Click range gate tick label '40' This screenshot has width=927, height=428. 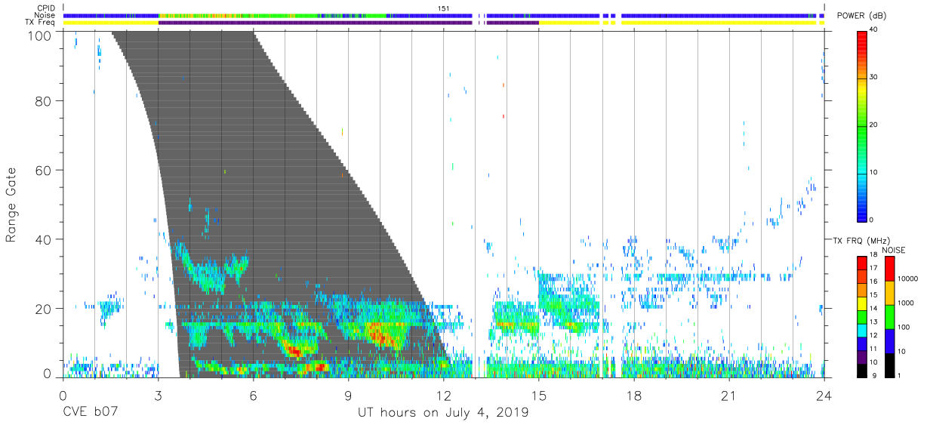pyautogui.click(x=44, y=239)
